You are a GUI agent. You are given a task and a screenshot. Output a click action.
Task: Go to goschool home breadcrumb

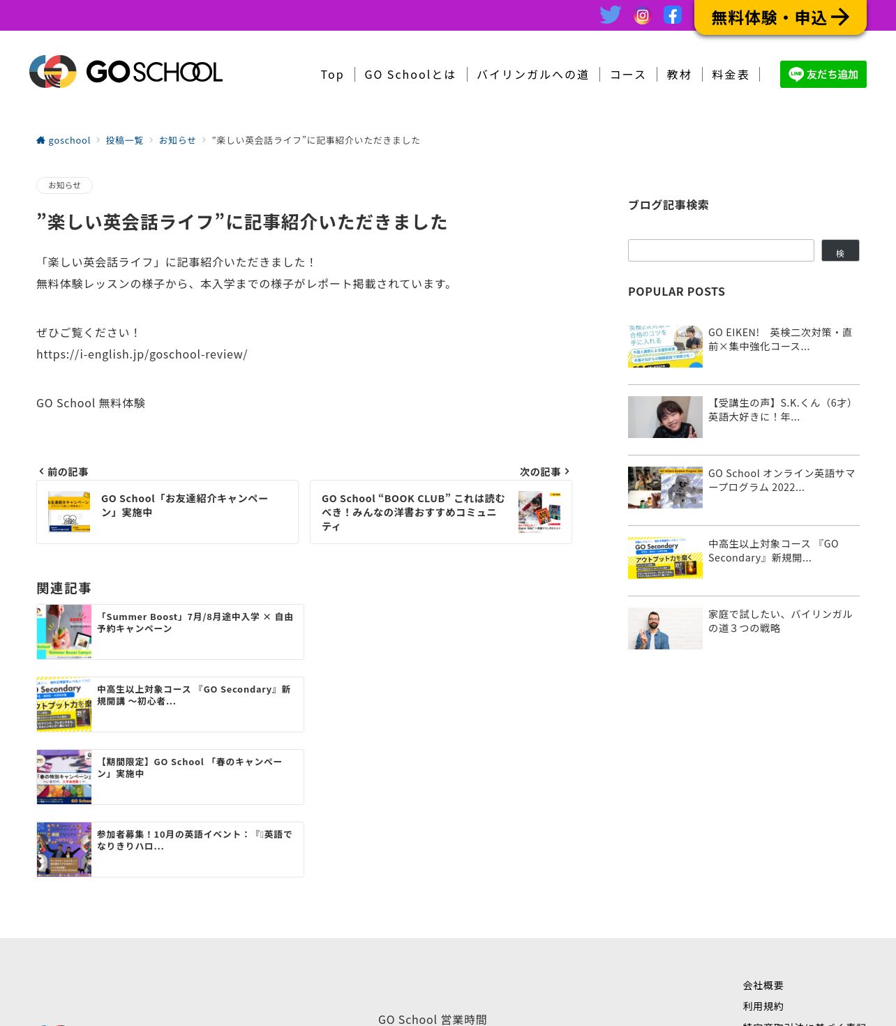pyautogui.click(x=64, y=140)
